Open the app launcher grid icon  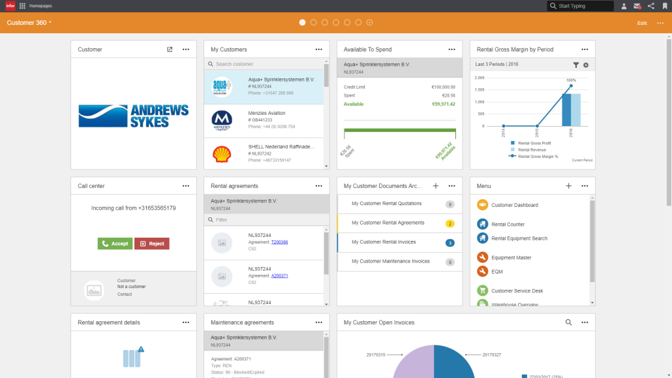pos(23,6)
